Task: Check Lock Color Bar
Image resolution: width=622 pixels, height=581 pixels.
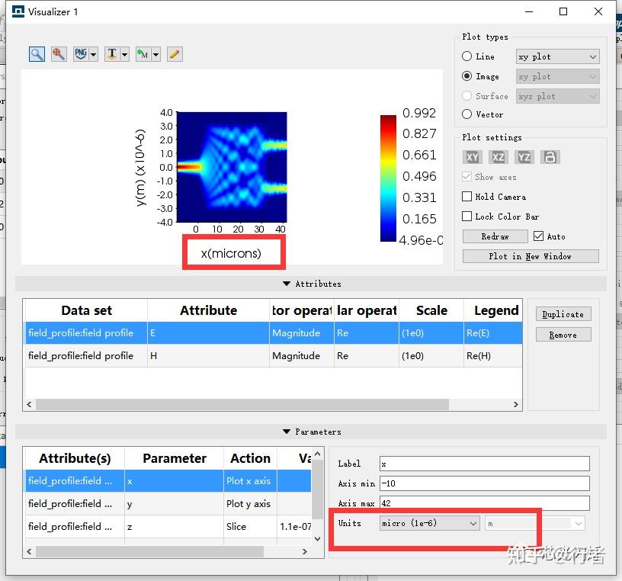Action: [467, 217]
